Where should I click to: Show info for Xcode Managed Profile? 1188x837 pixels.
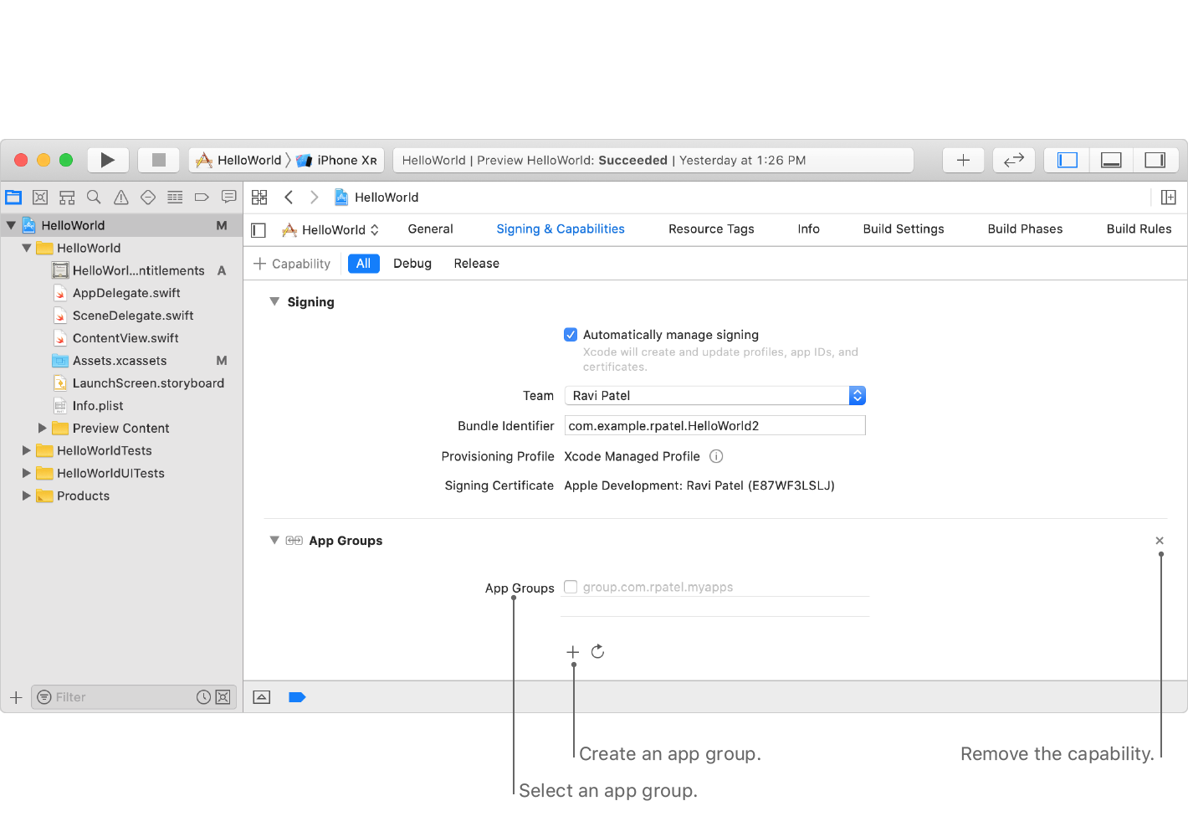716,456
